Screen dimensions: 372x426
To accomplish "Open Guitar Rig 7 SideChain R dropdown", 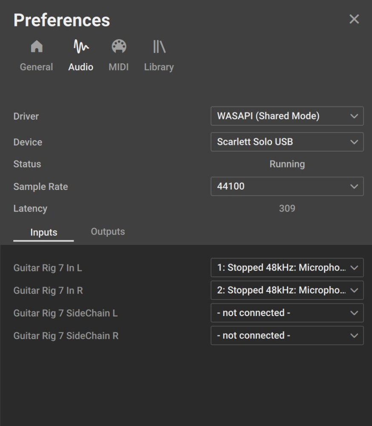I will (287, 336).
